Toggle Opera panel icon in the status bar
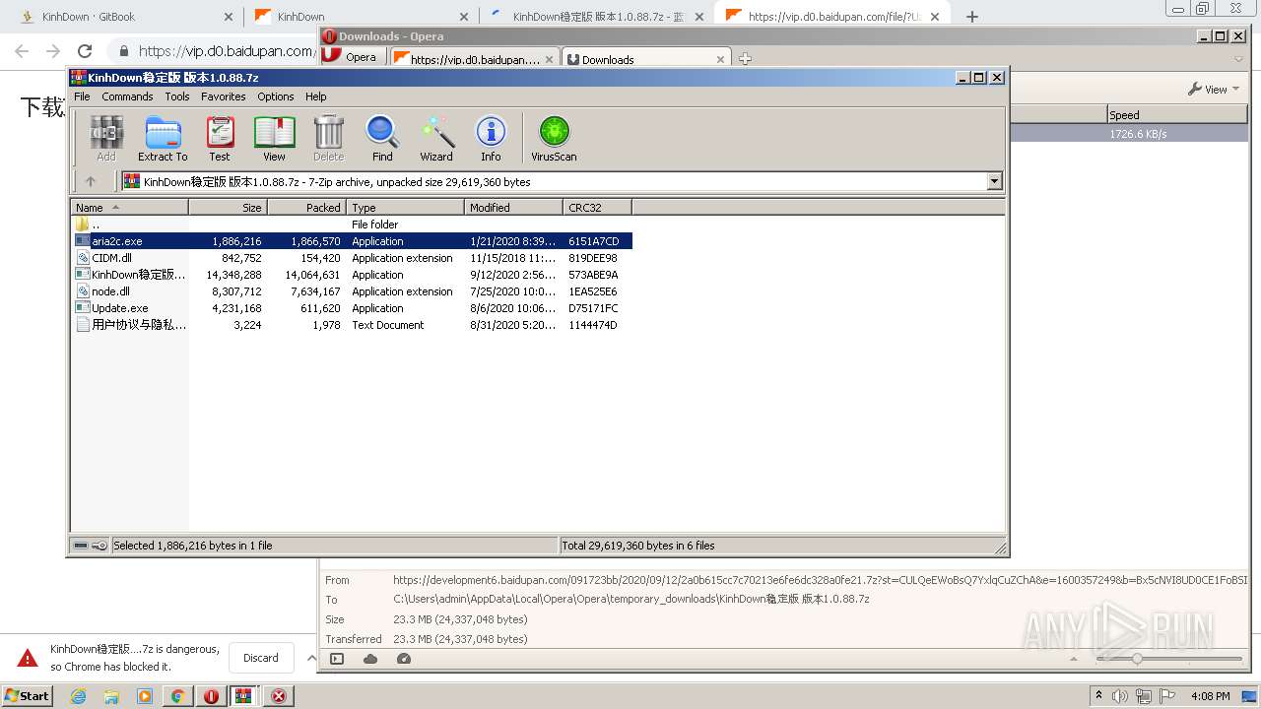Screen dimensions: 1261x709 [x=337, y=659]
